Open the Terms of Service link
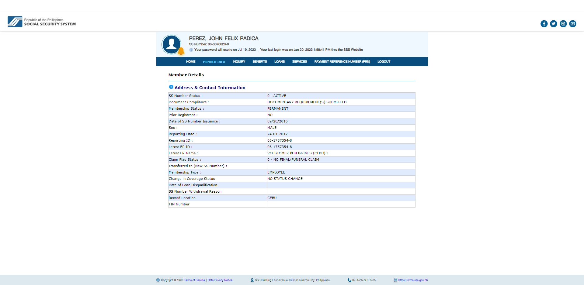 click(194, 280)
